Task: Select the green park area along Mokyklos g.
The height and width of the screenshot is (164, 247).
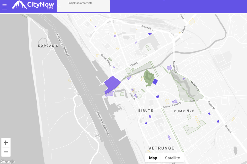Action: click(188, 87)
